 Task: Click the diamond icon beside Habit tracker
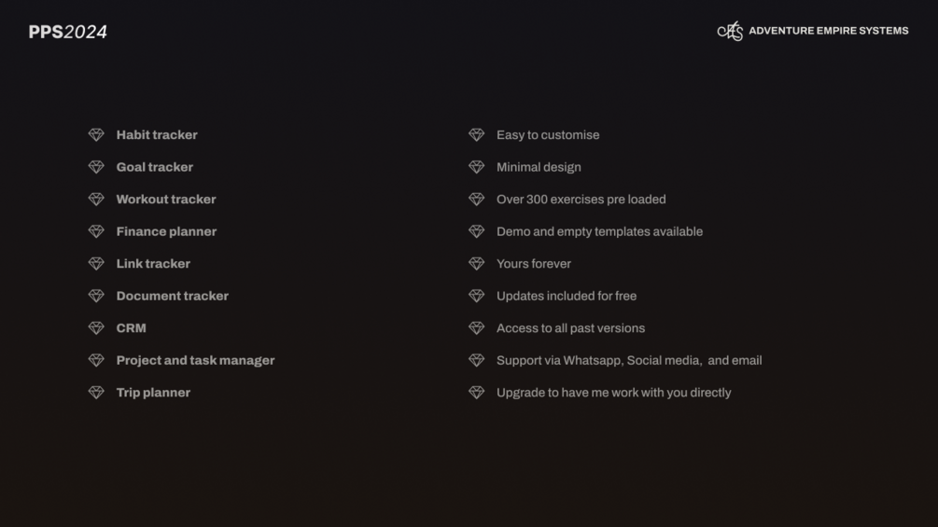tap(96, 135)
